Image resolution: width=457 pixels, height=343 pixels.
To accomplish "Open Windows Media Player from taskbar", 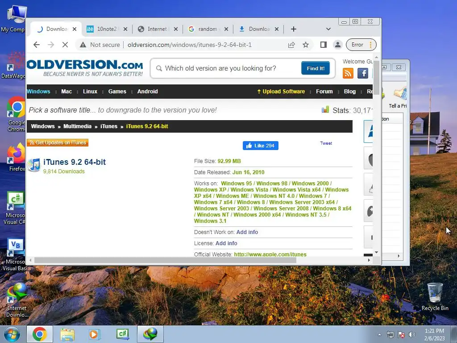I will click(94, 334).
